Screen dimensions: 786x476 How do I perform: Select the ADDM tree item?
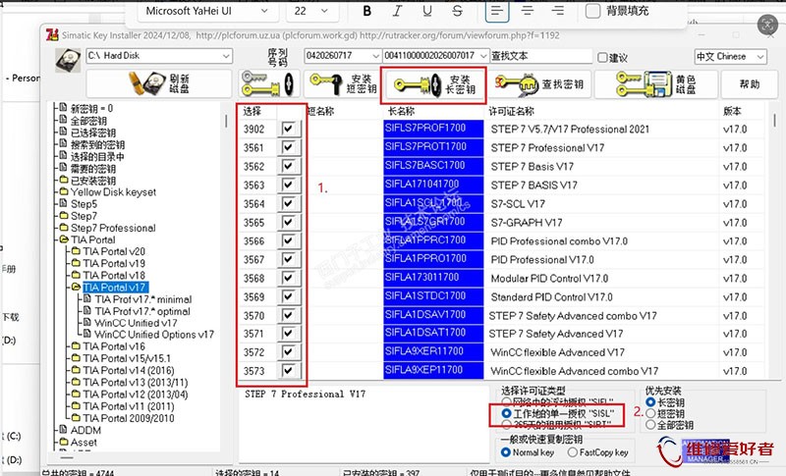click(x=85, y=431)
